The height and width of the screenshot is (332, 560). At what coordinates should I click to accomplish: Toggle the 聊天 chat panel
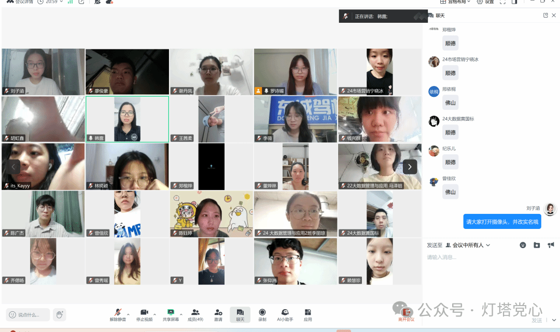pos(240,315)
